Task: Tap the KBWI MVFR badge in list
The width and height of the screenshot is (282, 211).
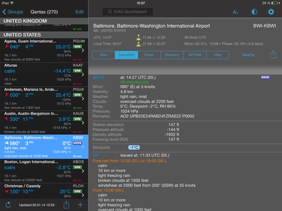Action: coord(78,143)
